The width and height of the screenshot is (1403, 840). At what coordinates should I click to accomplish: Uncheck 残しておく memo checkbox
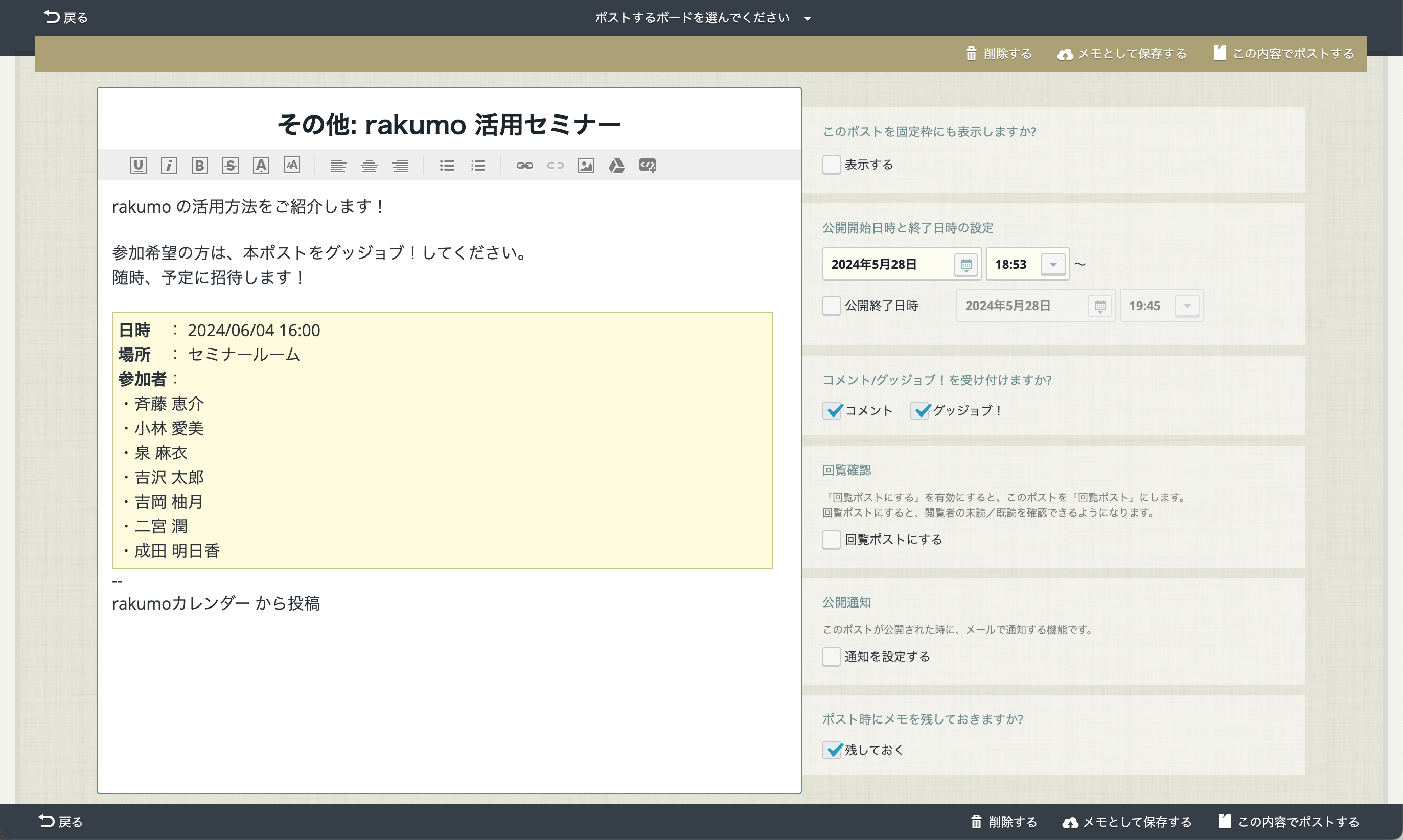[x=832, y=750]
